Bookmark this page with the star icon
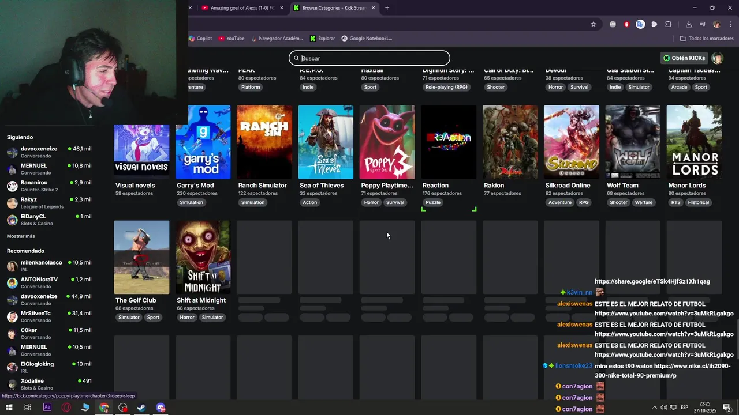The image size is (739, 415). click(x=593, y=24)
